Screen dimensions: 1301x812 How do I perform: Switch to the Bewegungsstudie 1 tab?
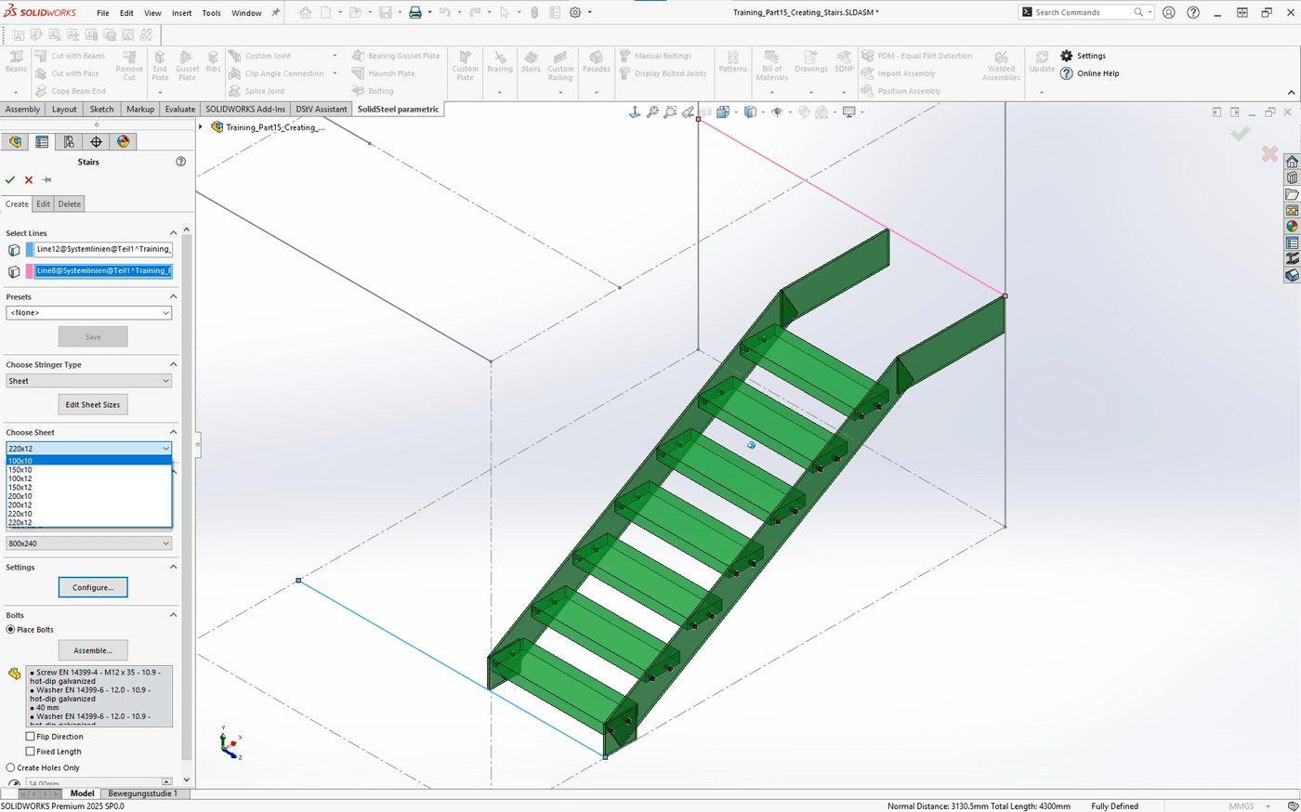(142, 793)
